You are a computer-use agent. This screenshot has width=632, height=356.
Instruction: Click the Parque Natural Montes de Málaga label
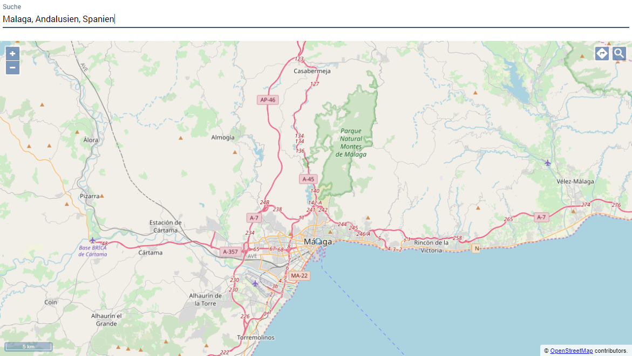point(351,142)
